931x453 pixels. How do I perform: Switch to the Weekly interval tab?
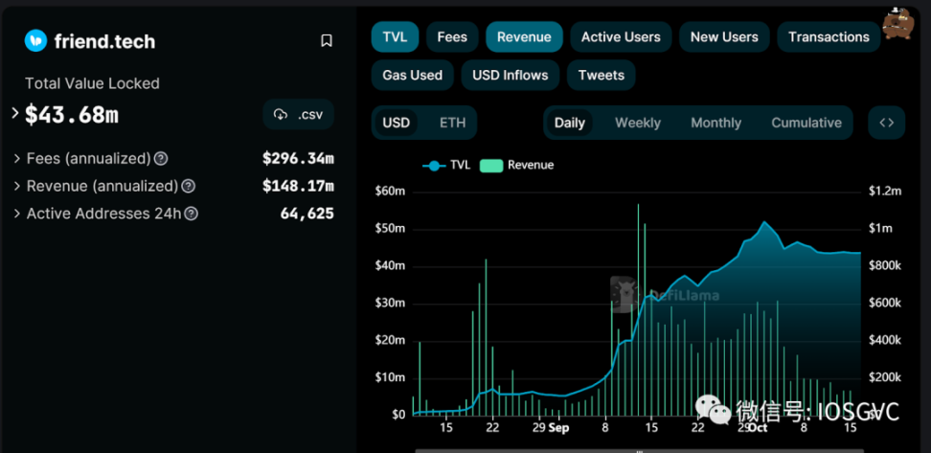point(637,123)
